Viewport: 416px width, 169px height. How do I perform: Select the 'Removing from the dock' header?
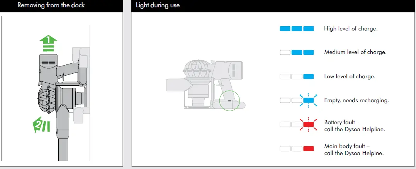pos(51,6)
